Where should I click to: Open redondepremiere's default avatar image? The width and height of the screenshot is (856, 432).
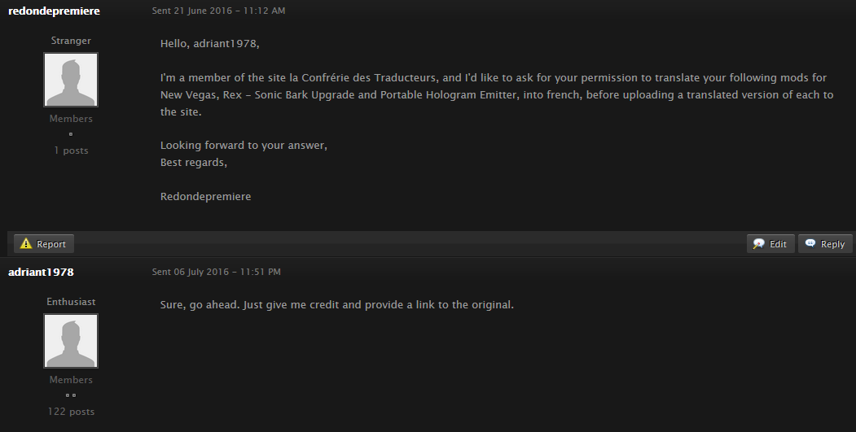pyautogui.click(x=71, y=80)
